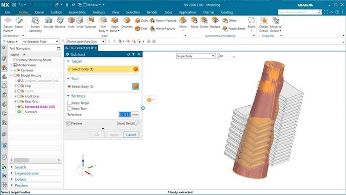This screenshot has height=195, width=346.
Task: Click the Shell tool
Action: pyautogui.click(x=141, y=29)
